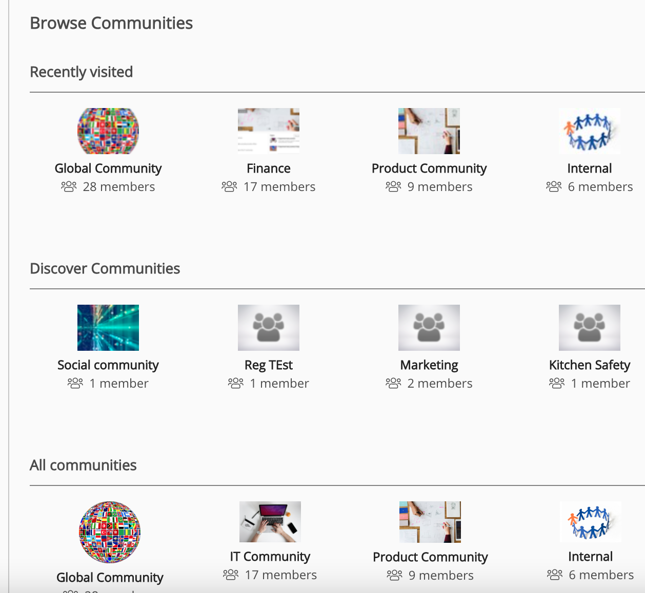The image size is (645, 593).
Task: Click the members icon beside 2 members
Action: pos(393,383)
